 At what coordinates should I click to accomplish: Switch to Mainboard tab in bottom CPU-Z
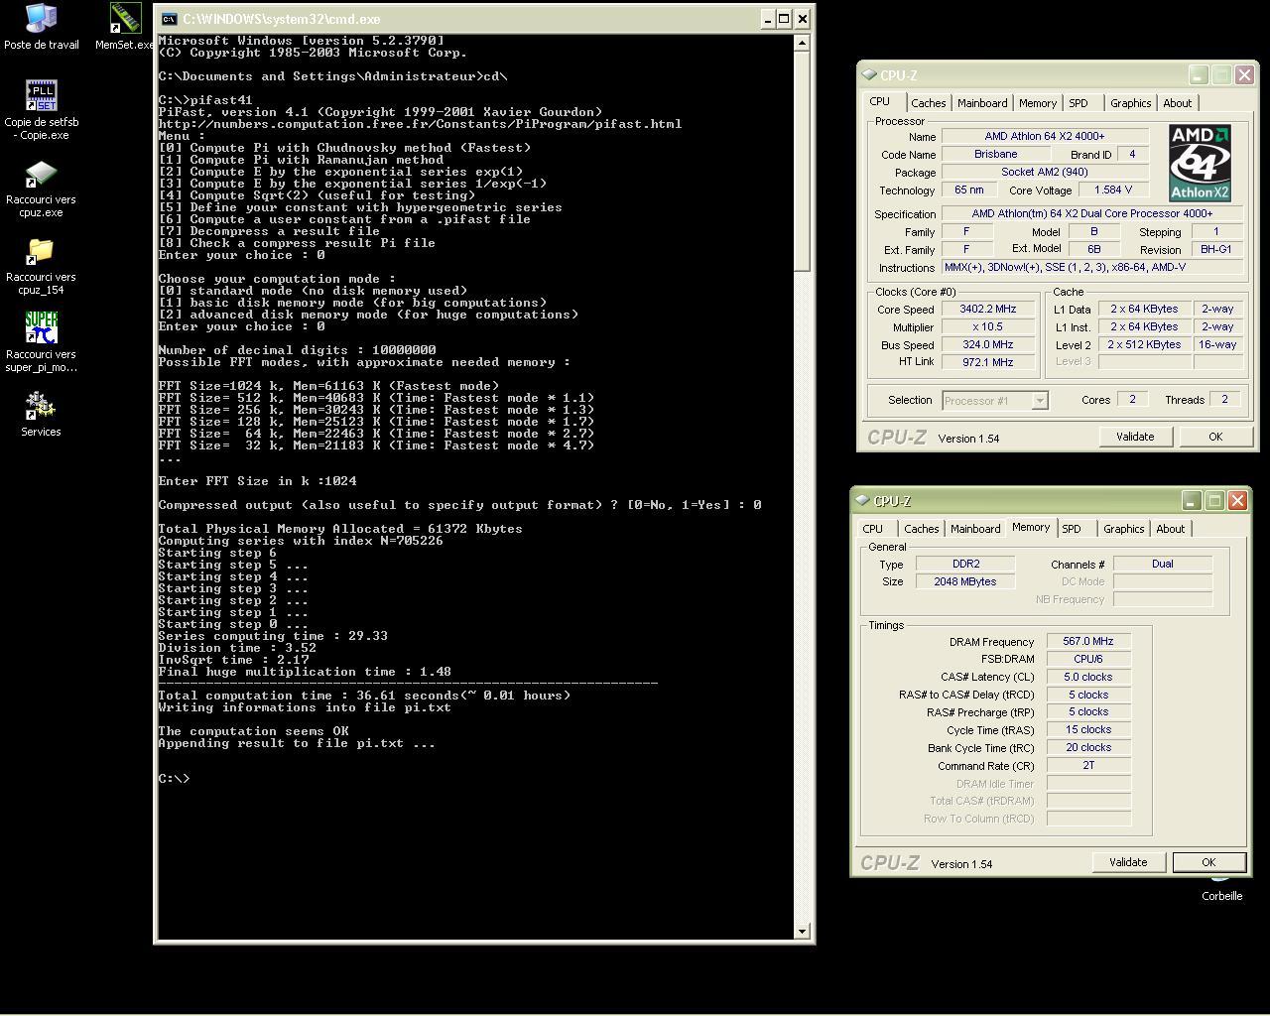pos(975,529)
